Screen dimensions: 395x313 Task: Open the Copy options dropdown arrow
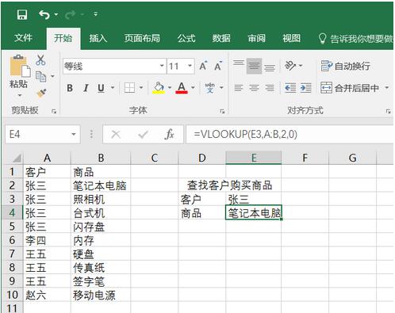click(x=52, y=77)
